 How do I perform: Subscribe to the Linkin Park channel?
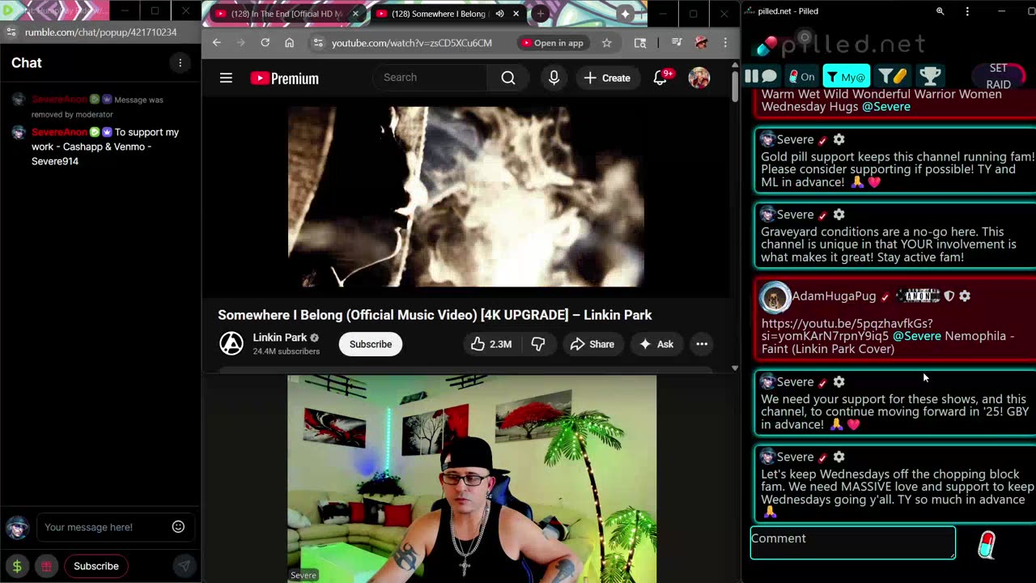click(x=371, y=344)
